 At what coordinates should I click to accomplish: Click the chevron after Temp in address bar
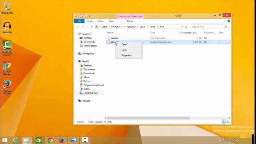(157, 27)
